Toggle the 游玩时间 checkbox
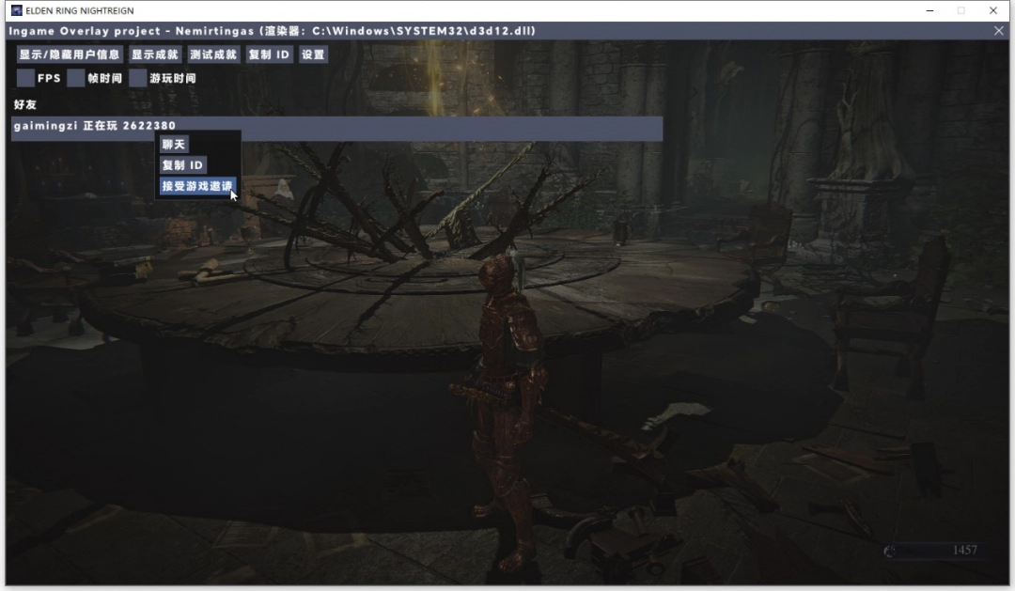Viewport: 1015px width, 591px height. tap(138, 78)
